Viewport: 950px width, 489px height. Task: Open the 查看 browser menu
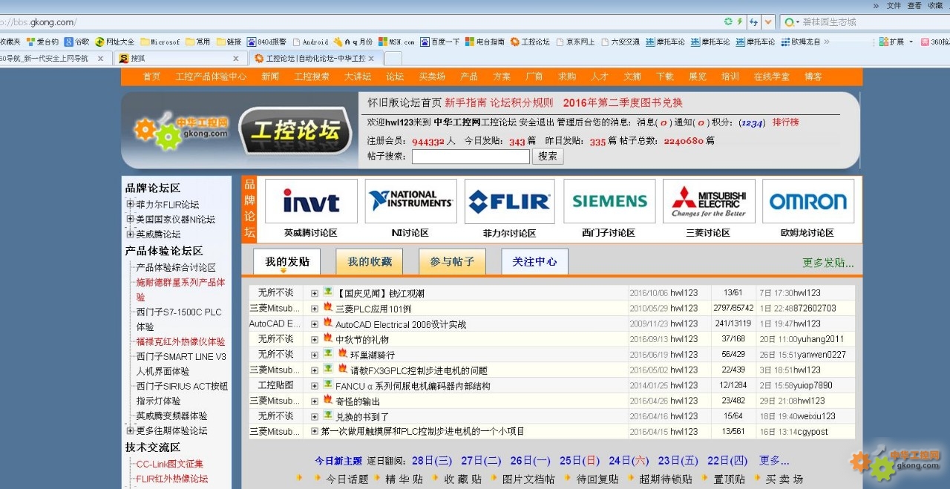coord(914,5)
